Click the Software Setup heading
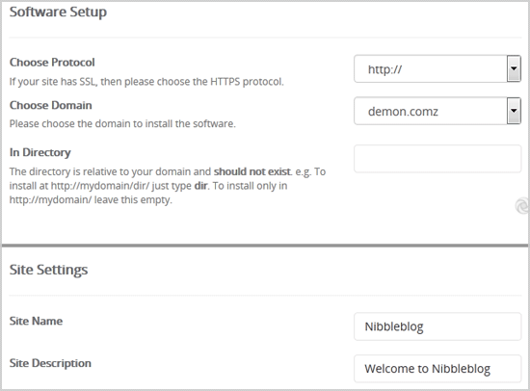The width and height of the screenshot is (530, 391). click(58, 12)
